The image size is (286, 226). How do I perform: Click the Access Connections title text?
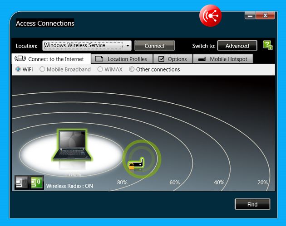(45, 23)
